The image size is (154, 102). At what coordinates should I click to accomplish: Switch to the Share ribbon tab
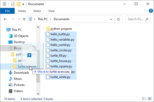coord(37,11)
